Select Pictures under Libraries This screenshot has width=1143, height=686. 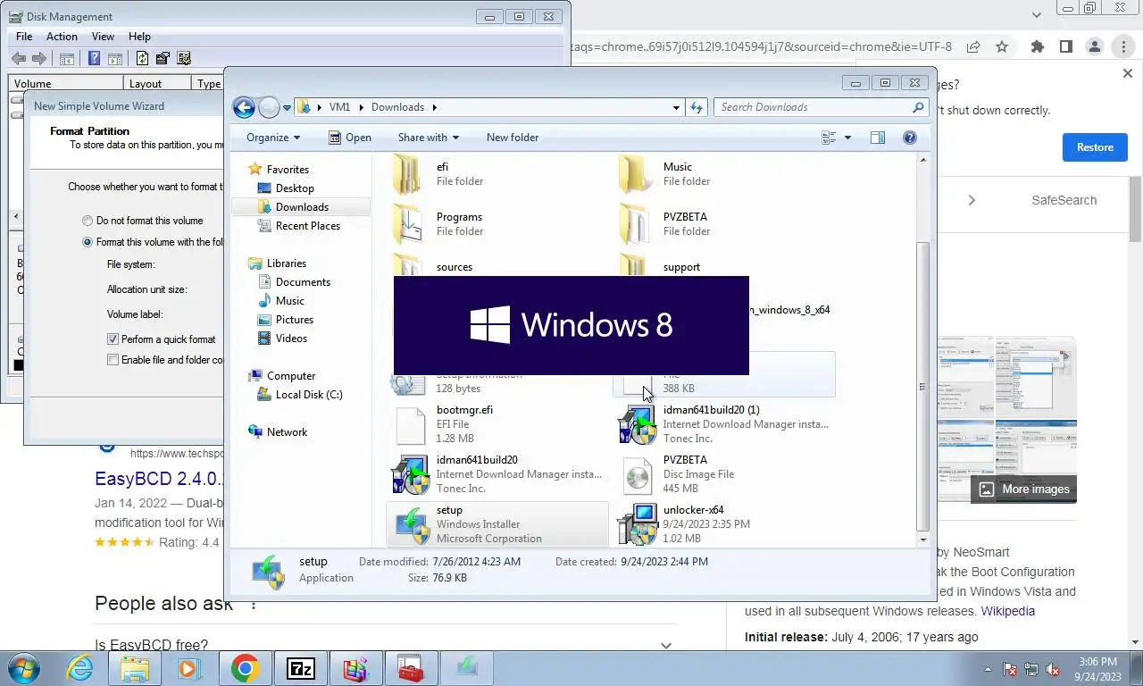click(295, 320)
